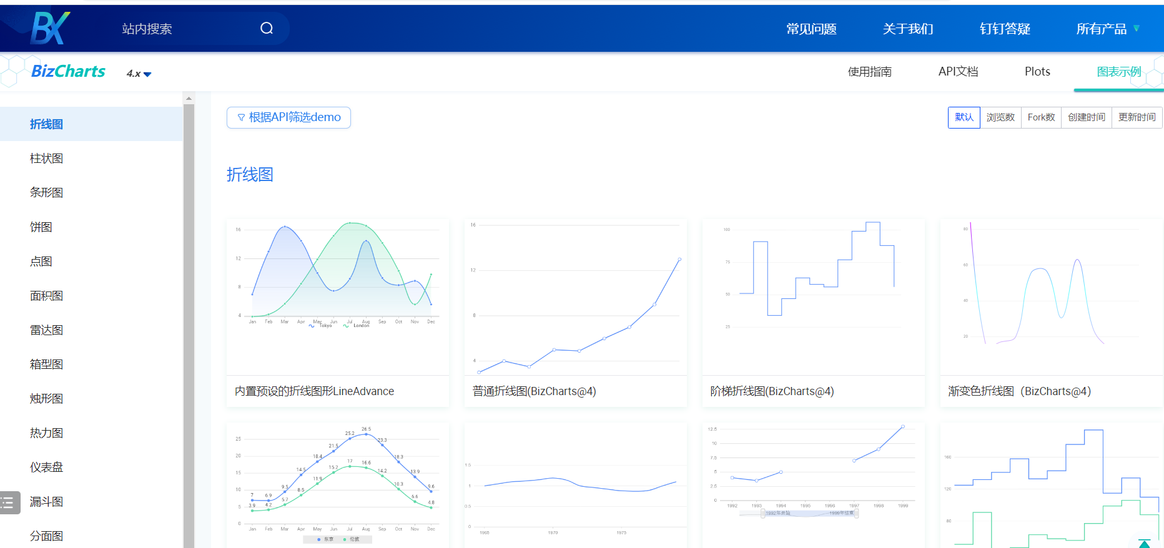Select 箱型图 in sidebar

pos(91,365)
